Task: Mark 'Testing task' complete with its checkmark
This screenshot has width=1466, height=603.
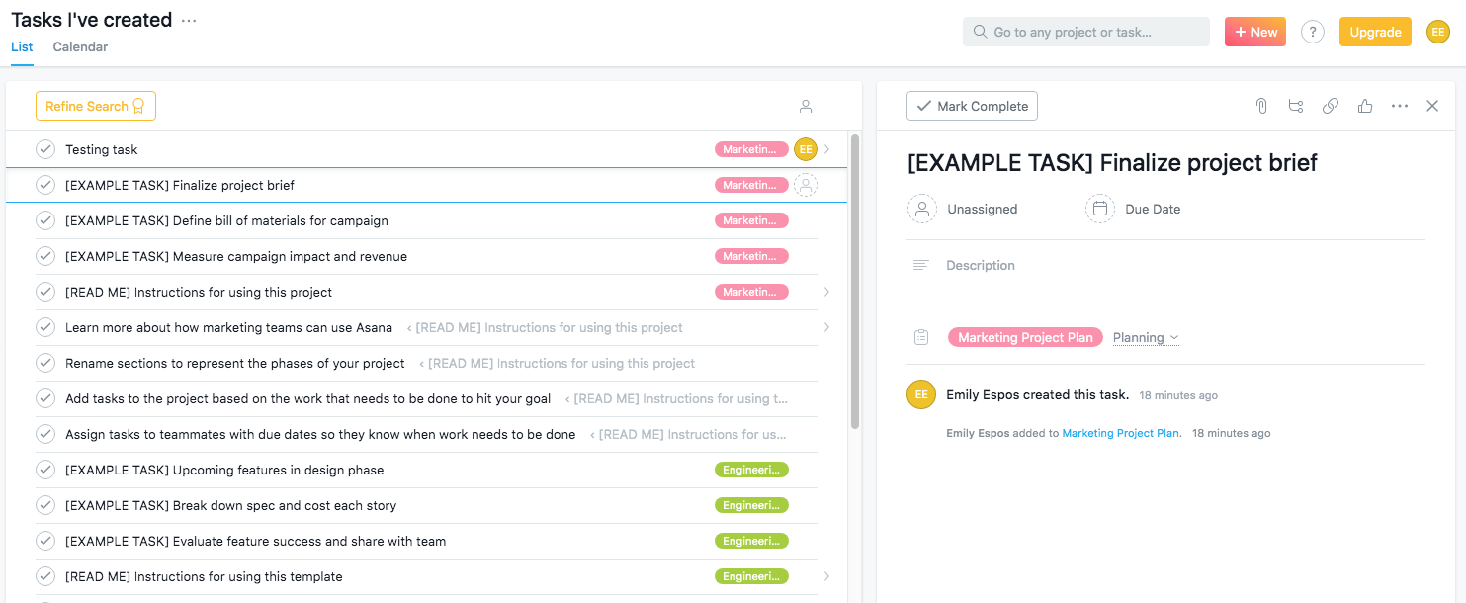Action: (45, 148)
